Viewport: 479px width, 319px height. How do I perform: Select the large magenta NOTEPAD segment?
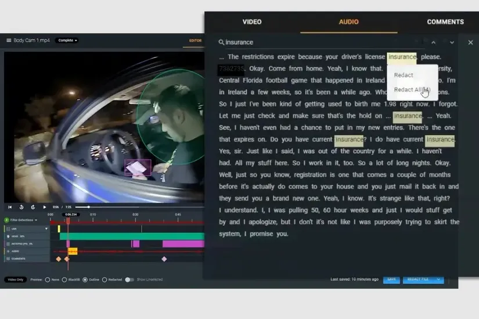(183, 244)
